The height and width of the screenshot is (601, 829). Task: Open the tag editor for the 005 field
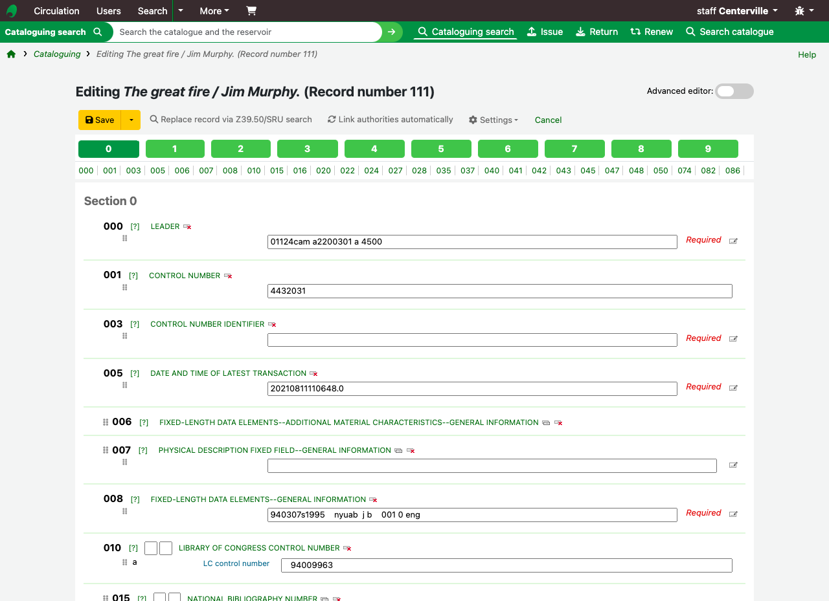733,388
